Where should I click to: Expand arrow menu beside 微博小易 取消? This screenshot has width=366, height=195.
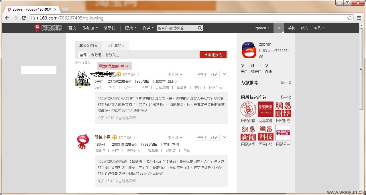pos(225,137)
